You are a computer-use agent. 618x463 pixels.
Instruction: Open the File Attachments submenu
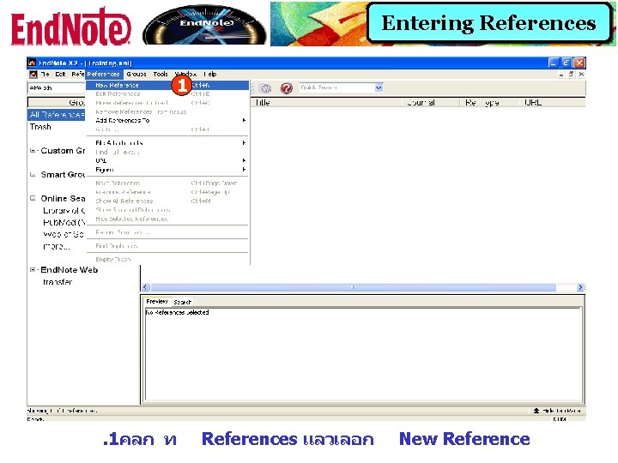pyautogui.click(x=167, y=143)
